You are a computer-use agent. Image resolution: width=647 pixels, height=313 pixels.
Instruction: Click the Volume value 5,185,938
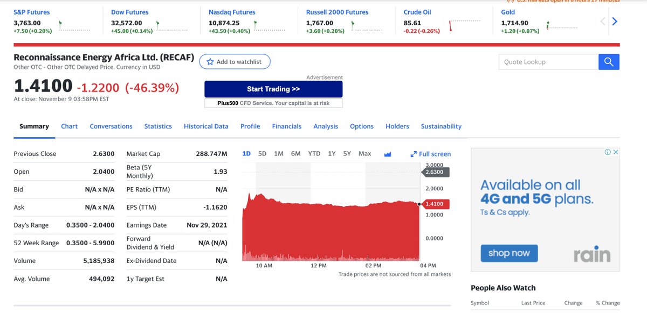[99, 261]
